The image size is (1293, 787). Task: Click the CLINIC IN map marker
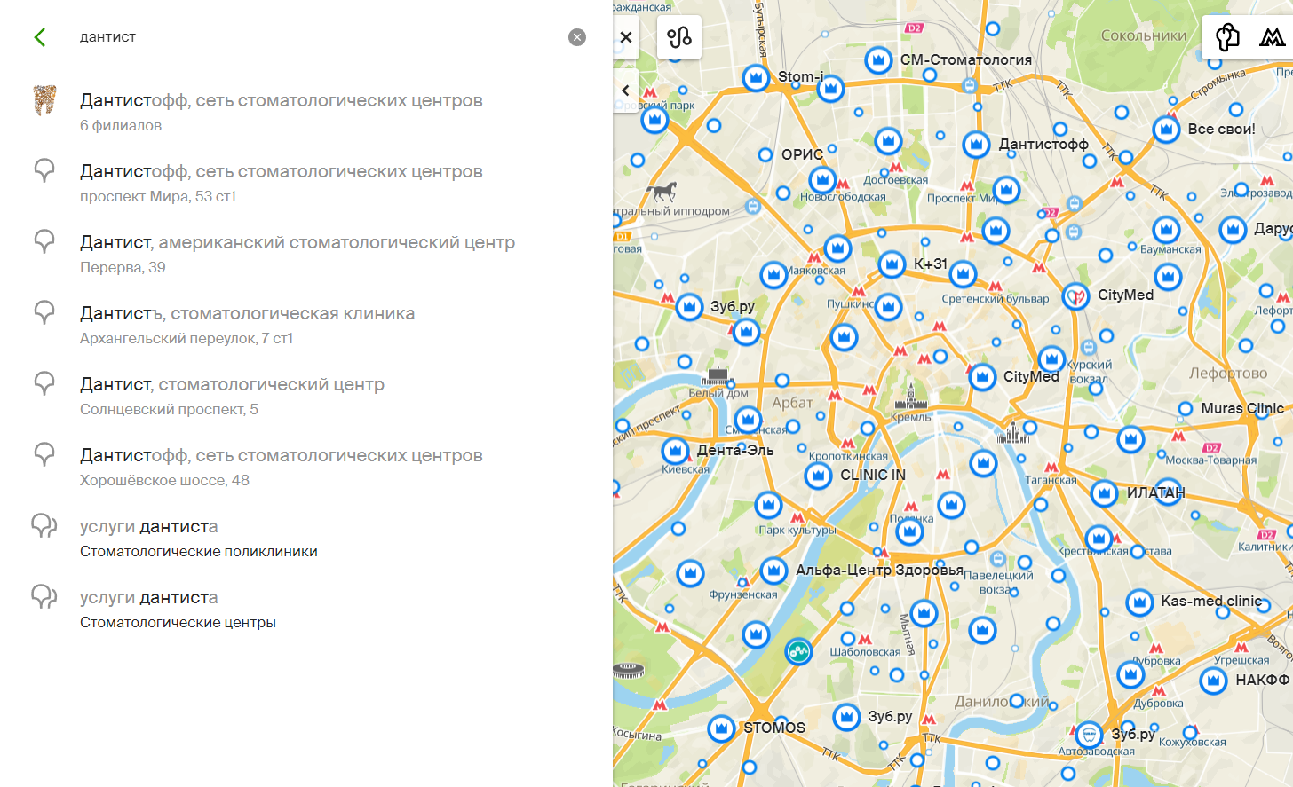818,476
